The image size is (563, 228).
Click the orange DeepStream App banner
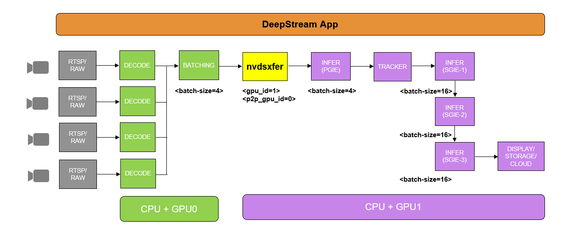[300, 24]
